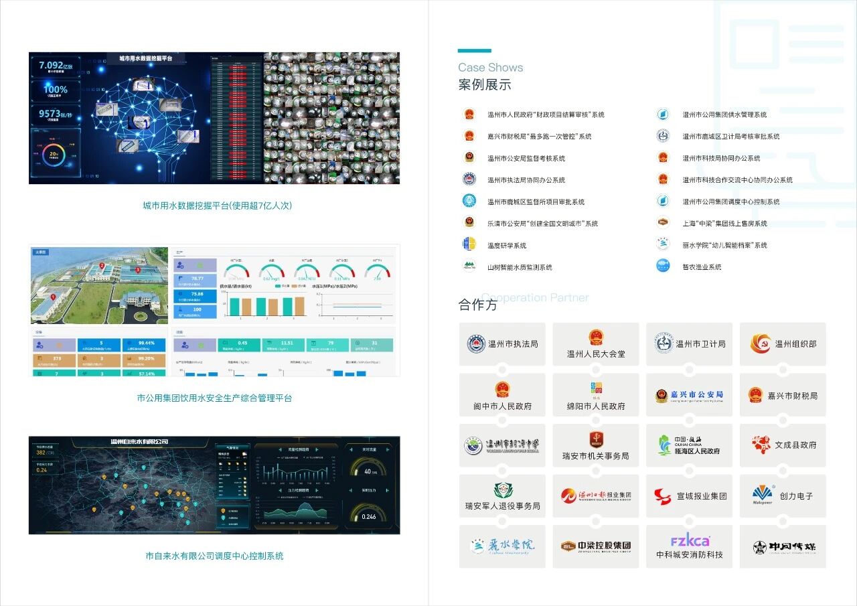
Task: Open the 城市用水数据挖掘平台 screenshot
Action: tap(214, 118)
